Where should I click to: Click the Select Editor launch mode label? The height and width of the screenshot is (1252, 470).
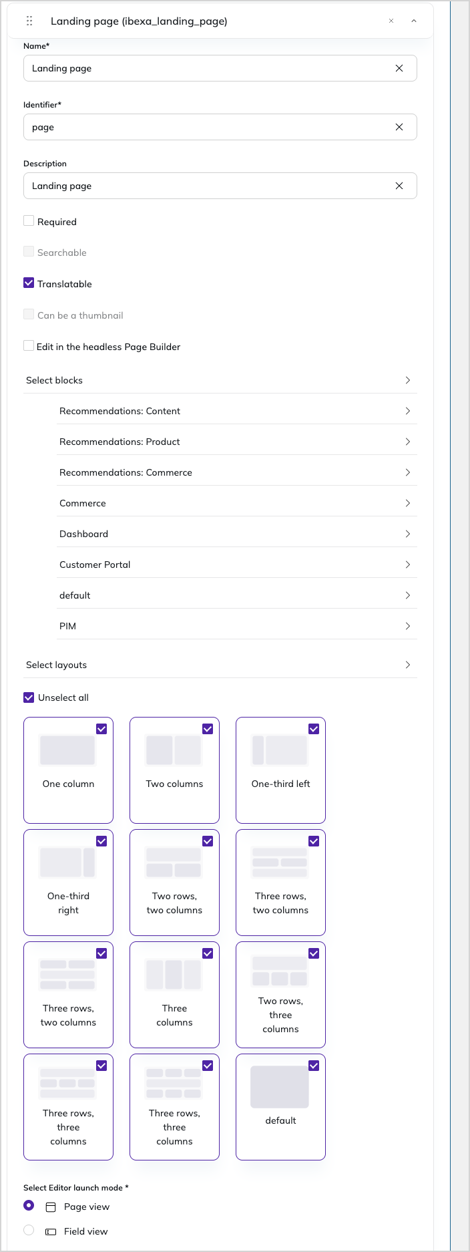click(76, 1188)
